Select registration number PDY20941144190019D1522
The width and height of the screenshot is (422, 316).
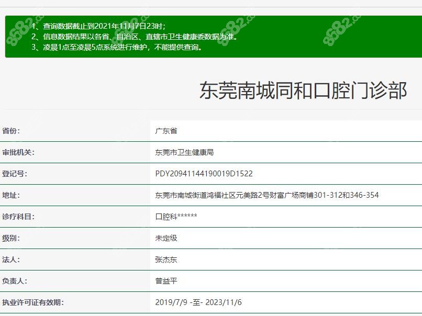(204, 174)
